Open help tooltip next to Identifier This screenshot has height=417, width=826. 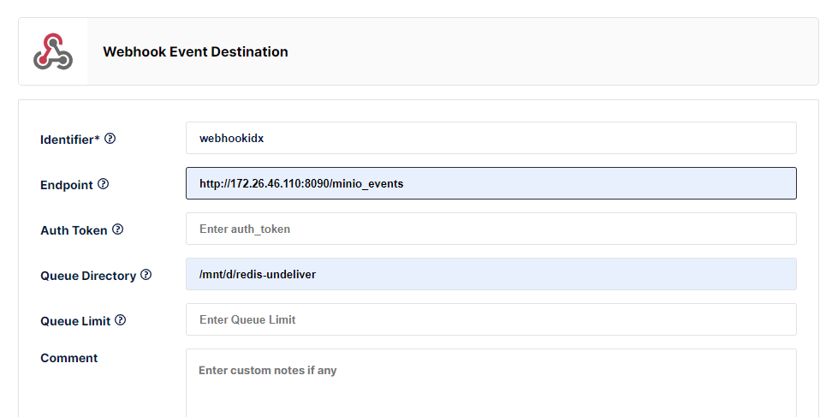tap(110, 139)
